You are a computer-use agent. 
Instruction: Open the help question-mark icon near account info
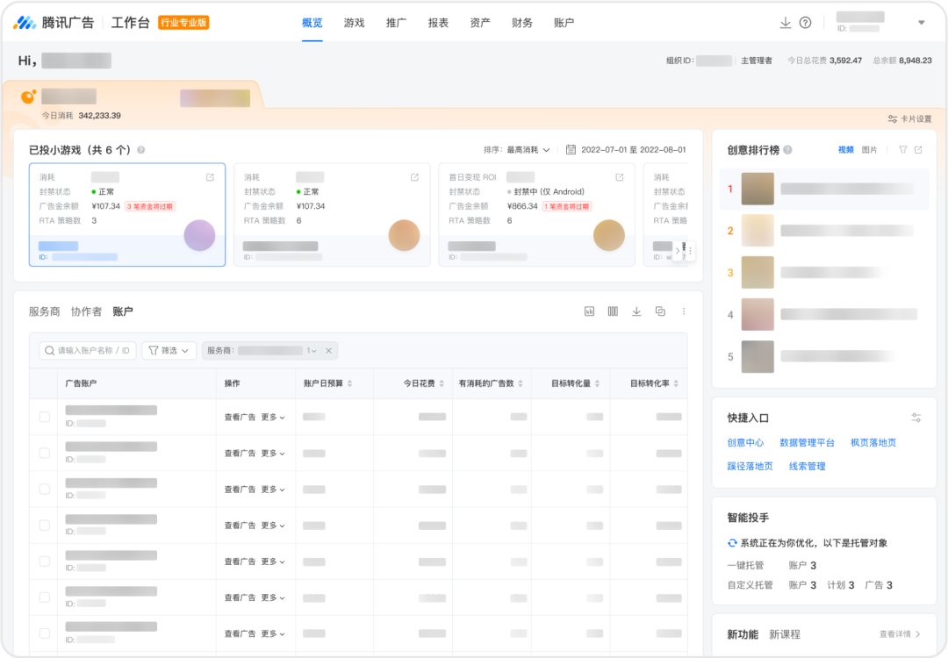click(x=805, y=22)
